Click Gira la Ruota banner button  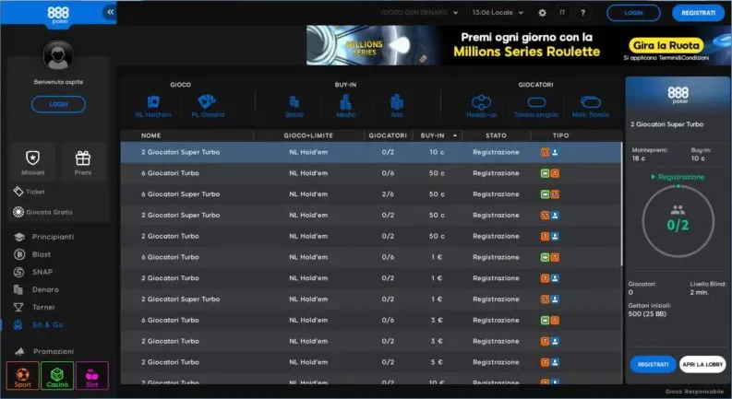666,46
